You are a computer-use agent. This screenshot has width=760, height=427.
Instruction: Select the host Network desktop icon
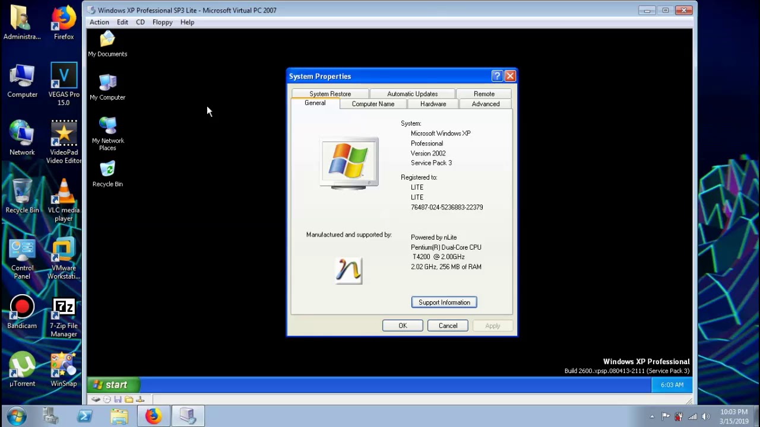pyautogui.click(x=22, y=138)
